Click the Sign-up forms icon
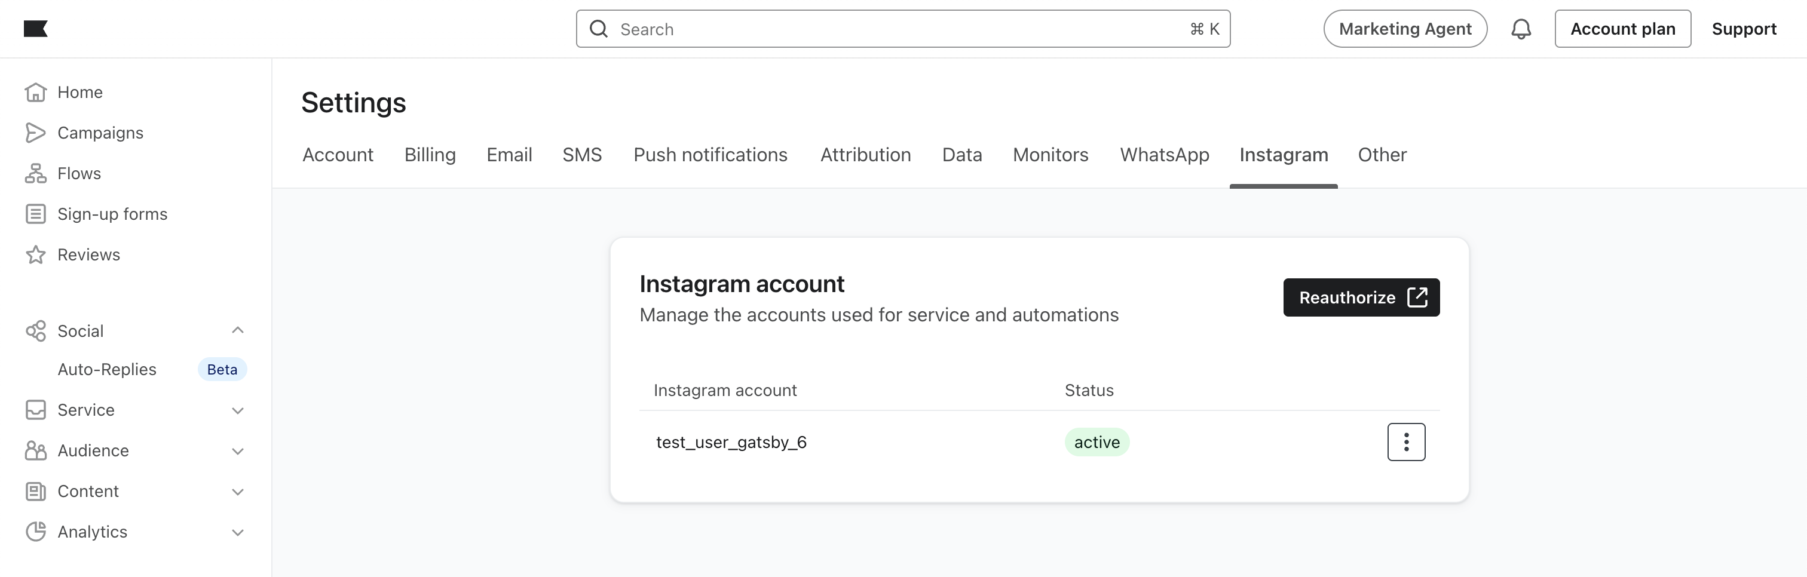This screenshot has height=577, width=1807. [36, 214]
